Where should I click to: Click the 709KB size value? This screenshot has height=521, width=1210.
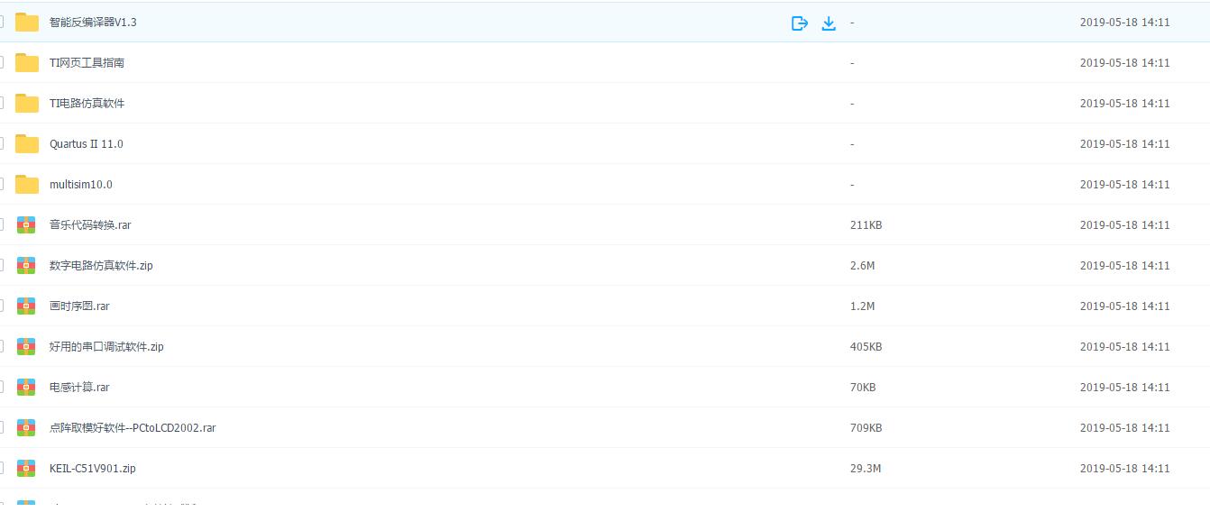(x=866, y=428)
